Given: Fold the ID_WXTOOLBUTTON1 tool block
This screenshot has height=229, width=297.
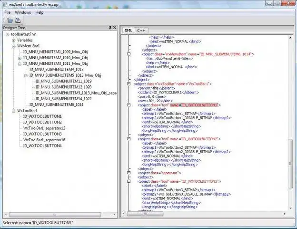Looking at the screenshot, I should 129,104.
